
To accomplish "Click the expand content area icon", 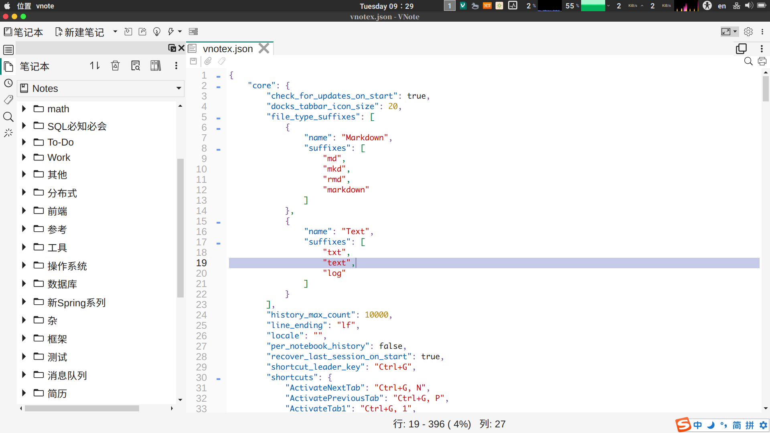I will (x=725, y=32).
